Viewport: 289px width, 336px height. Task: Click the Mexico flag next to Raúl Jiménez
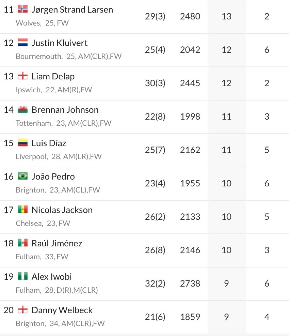(23, 243)
